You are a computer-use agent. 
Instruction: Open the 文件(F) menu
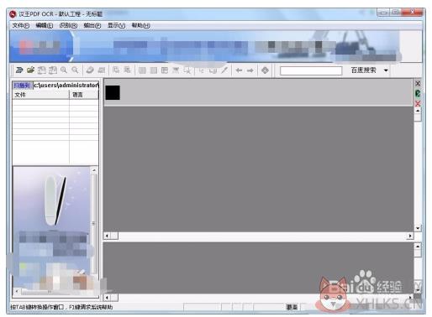coord(20,26)
